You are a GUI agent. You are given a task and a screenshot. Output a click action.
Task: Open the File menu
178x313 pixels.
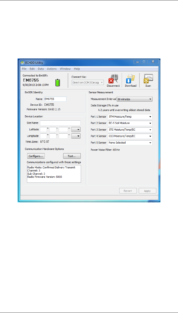point(24,69)
